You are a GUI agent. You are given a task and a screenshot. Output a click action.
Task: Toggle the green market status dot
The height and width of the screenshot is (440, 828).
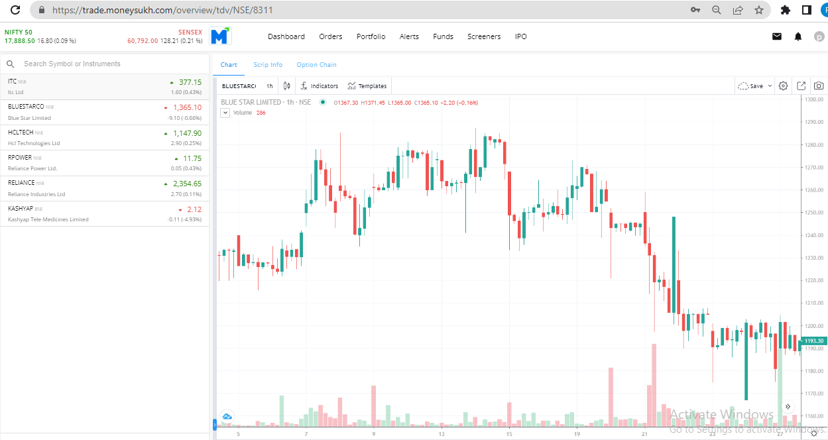(323, 102)
